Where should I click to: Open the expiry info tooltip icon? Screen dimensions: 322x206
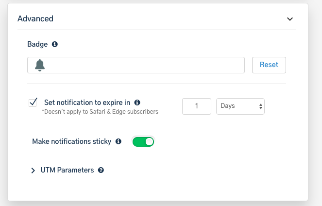coord(137,103)
